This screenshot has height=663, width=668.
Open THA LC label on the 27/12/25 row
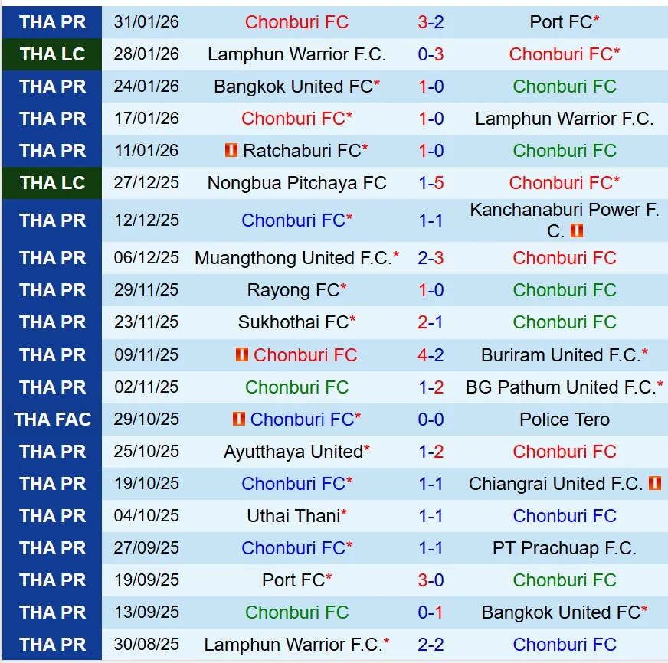pos(52,183)
